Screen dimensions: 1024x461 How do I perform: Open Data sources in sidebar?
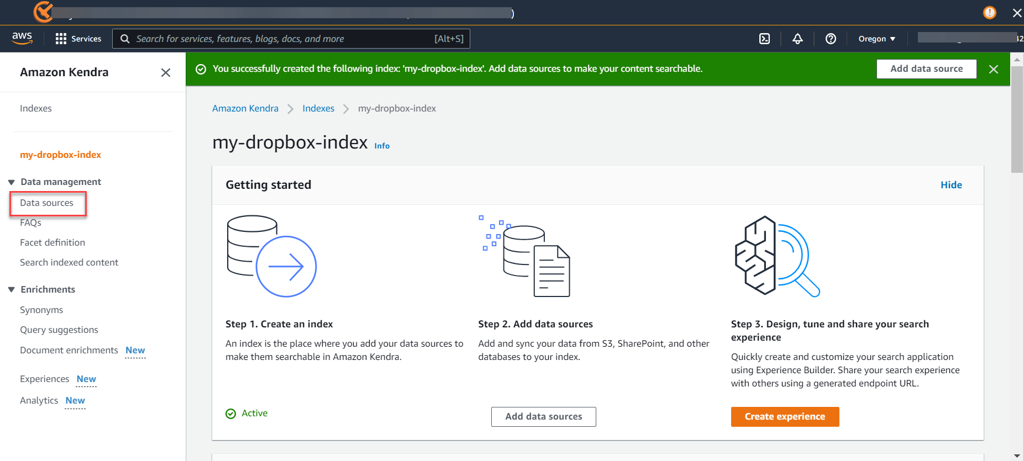pyautogui.click(x=47, y=203)
